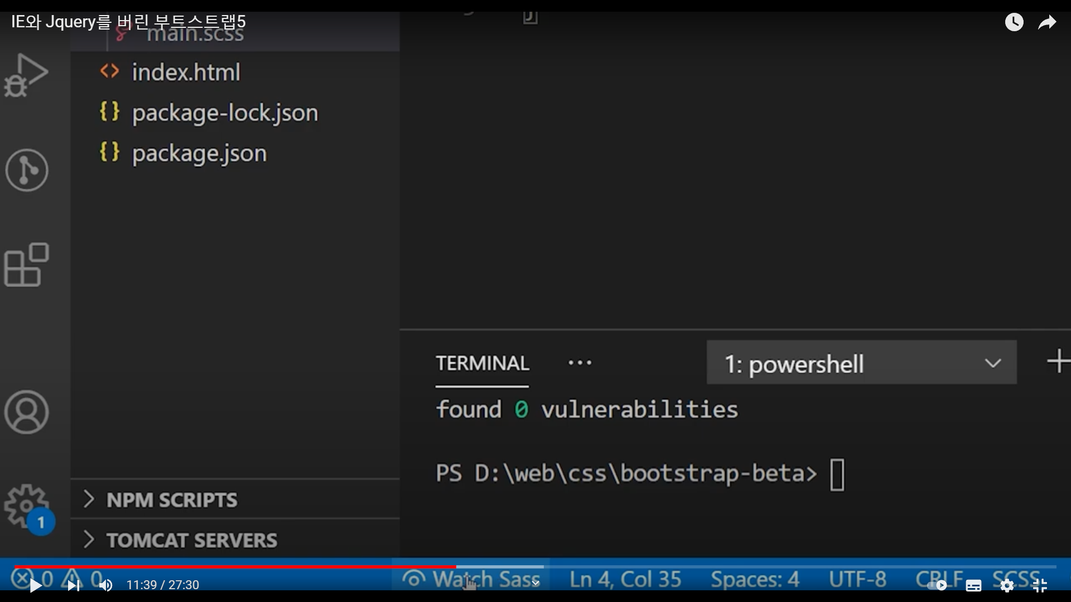Change the UTF-8 encoding
Viewport: 1071px width, 602px height.
click(857, 580)
